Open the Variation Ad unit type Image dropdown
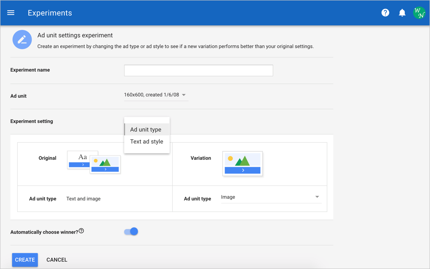The width and height of the screenshot is (430, 269). point(270,197)
